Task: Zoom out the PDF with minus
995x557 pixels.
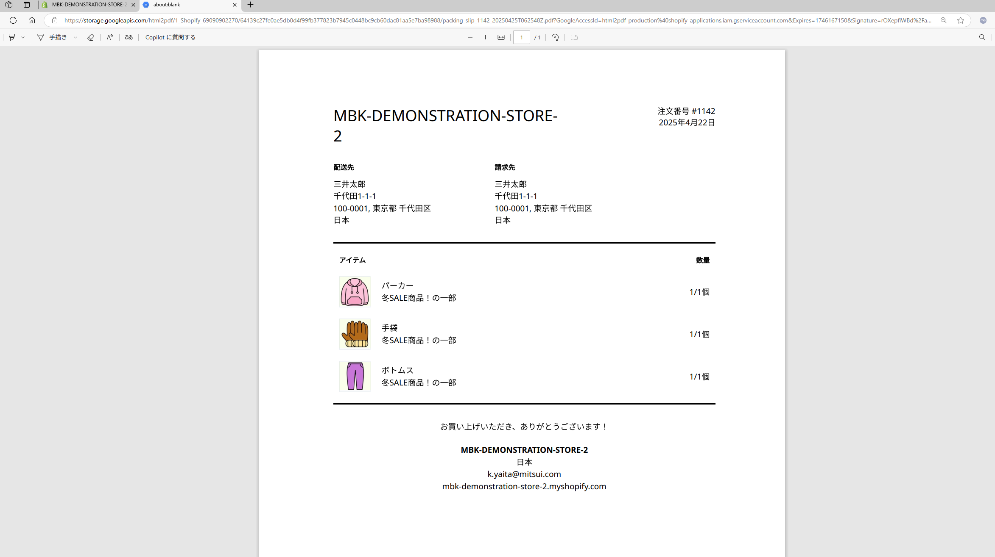Action: [470, 37]
